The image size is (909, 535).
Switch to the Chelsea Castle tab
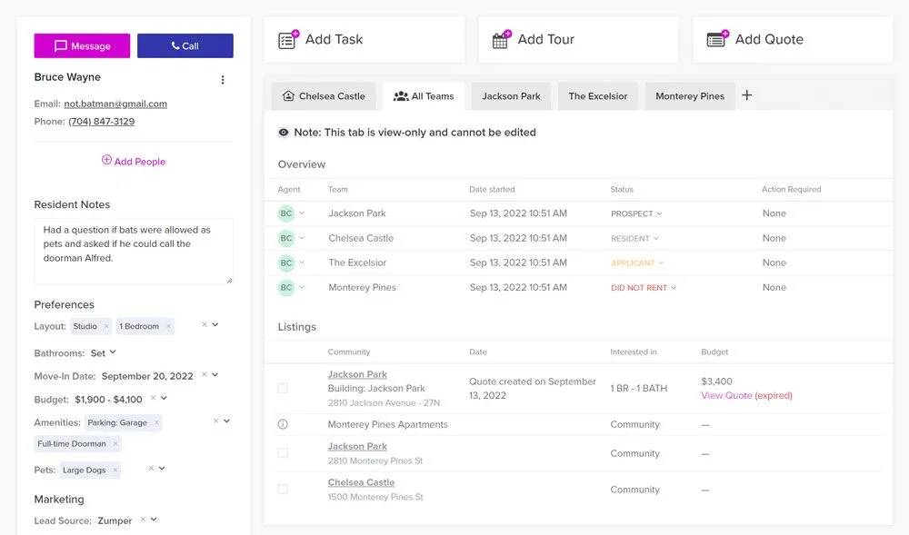pos(324,96)
